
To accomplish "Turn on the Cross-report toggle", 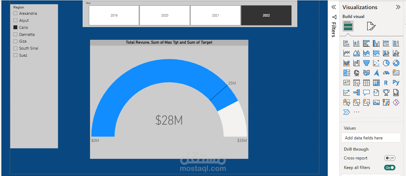I will [x=390, y=158].
